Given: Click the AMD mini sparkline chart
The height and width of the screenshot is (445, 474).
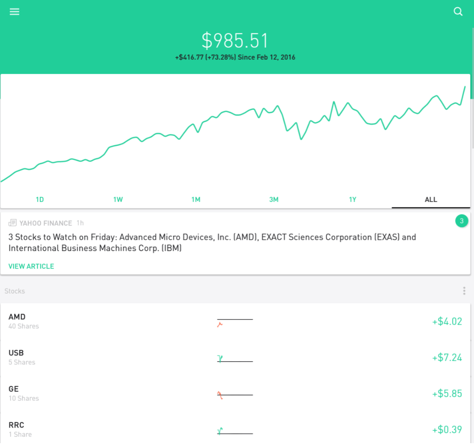Looking at the screenshot, I should (x=235, y=322).
